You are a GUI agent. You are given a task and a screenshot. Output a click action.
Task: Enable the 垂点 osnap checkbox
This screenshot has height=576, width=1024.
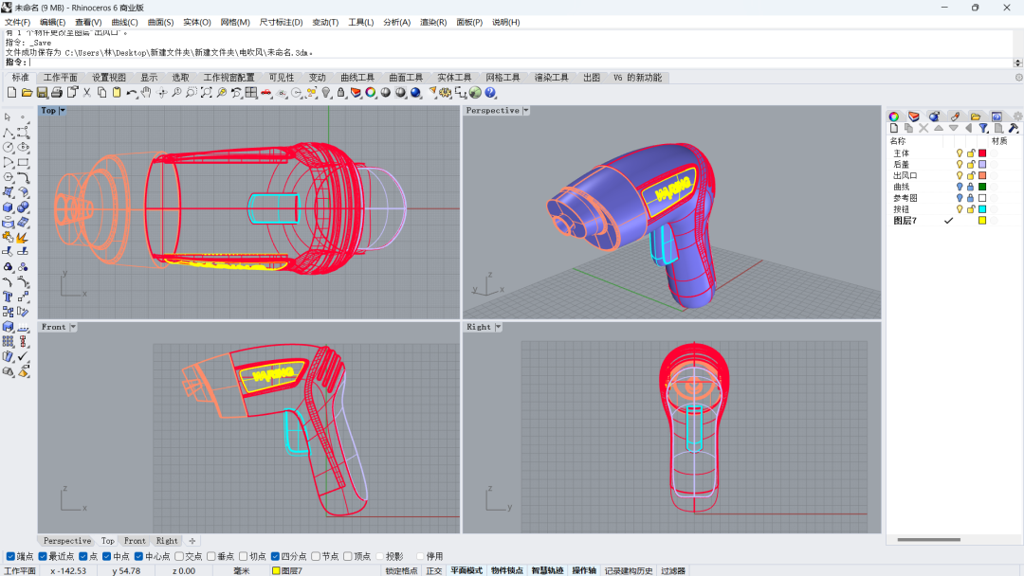click(210, 556)
